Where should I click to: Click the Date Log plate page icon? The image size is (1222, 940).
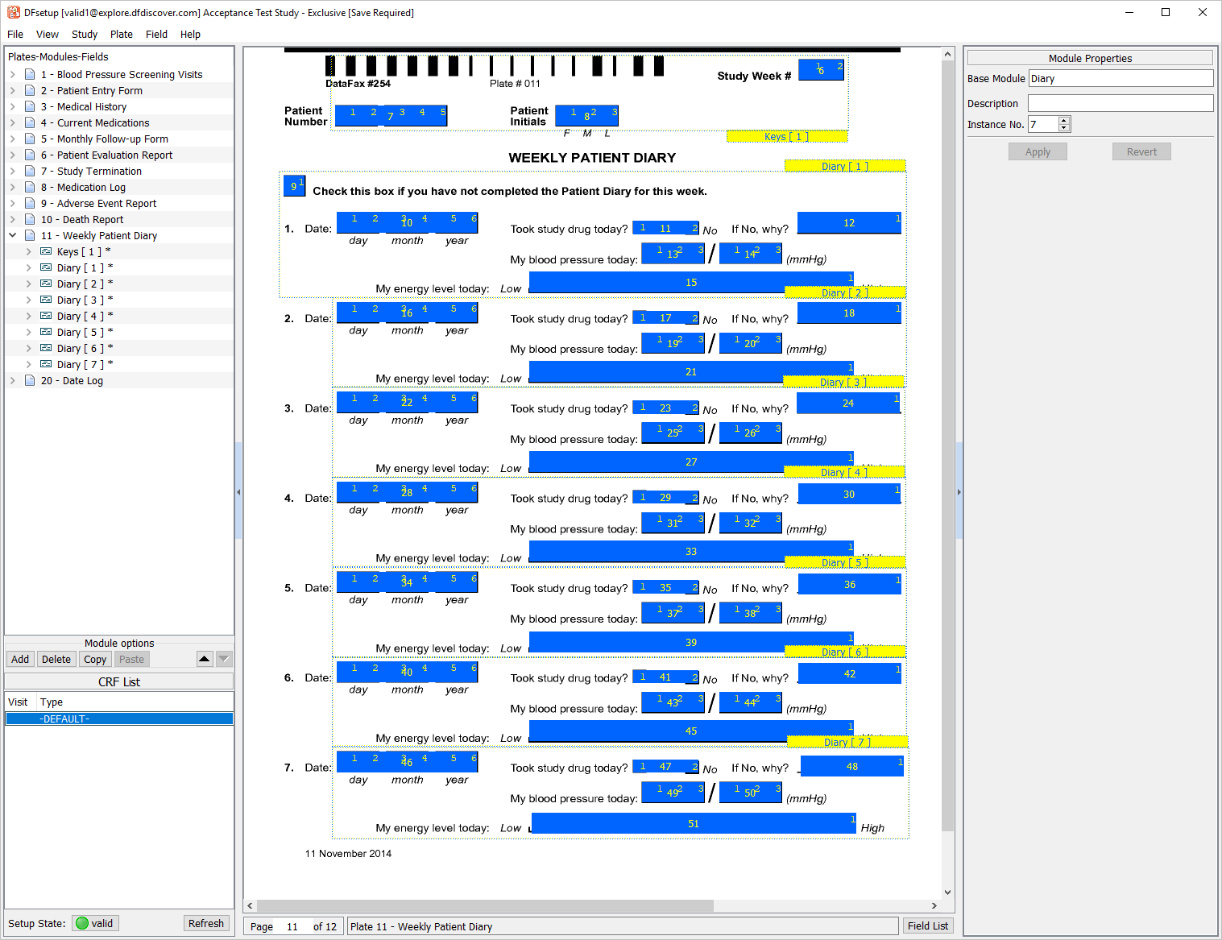coord(30,380)
